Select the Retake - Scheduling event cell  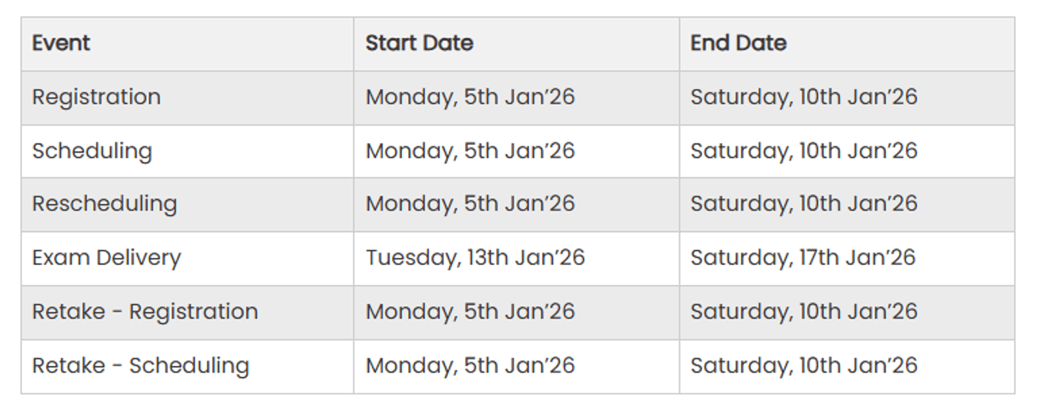point(140,366)
